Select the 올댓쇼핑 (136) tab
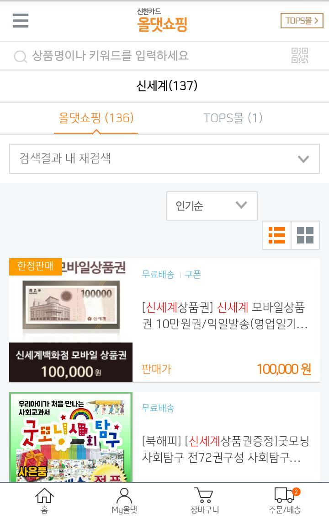The image size is (329, 519). point(96,118)
